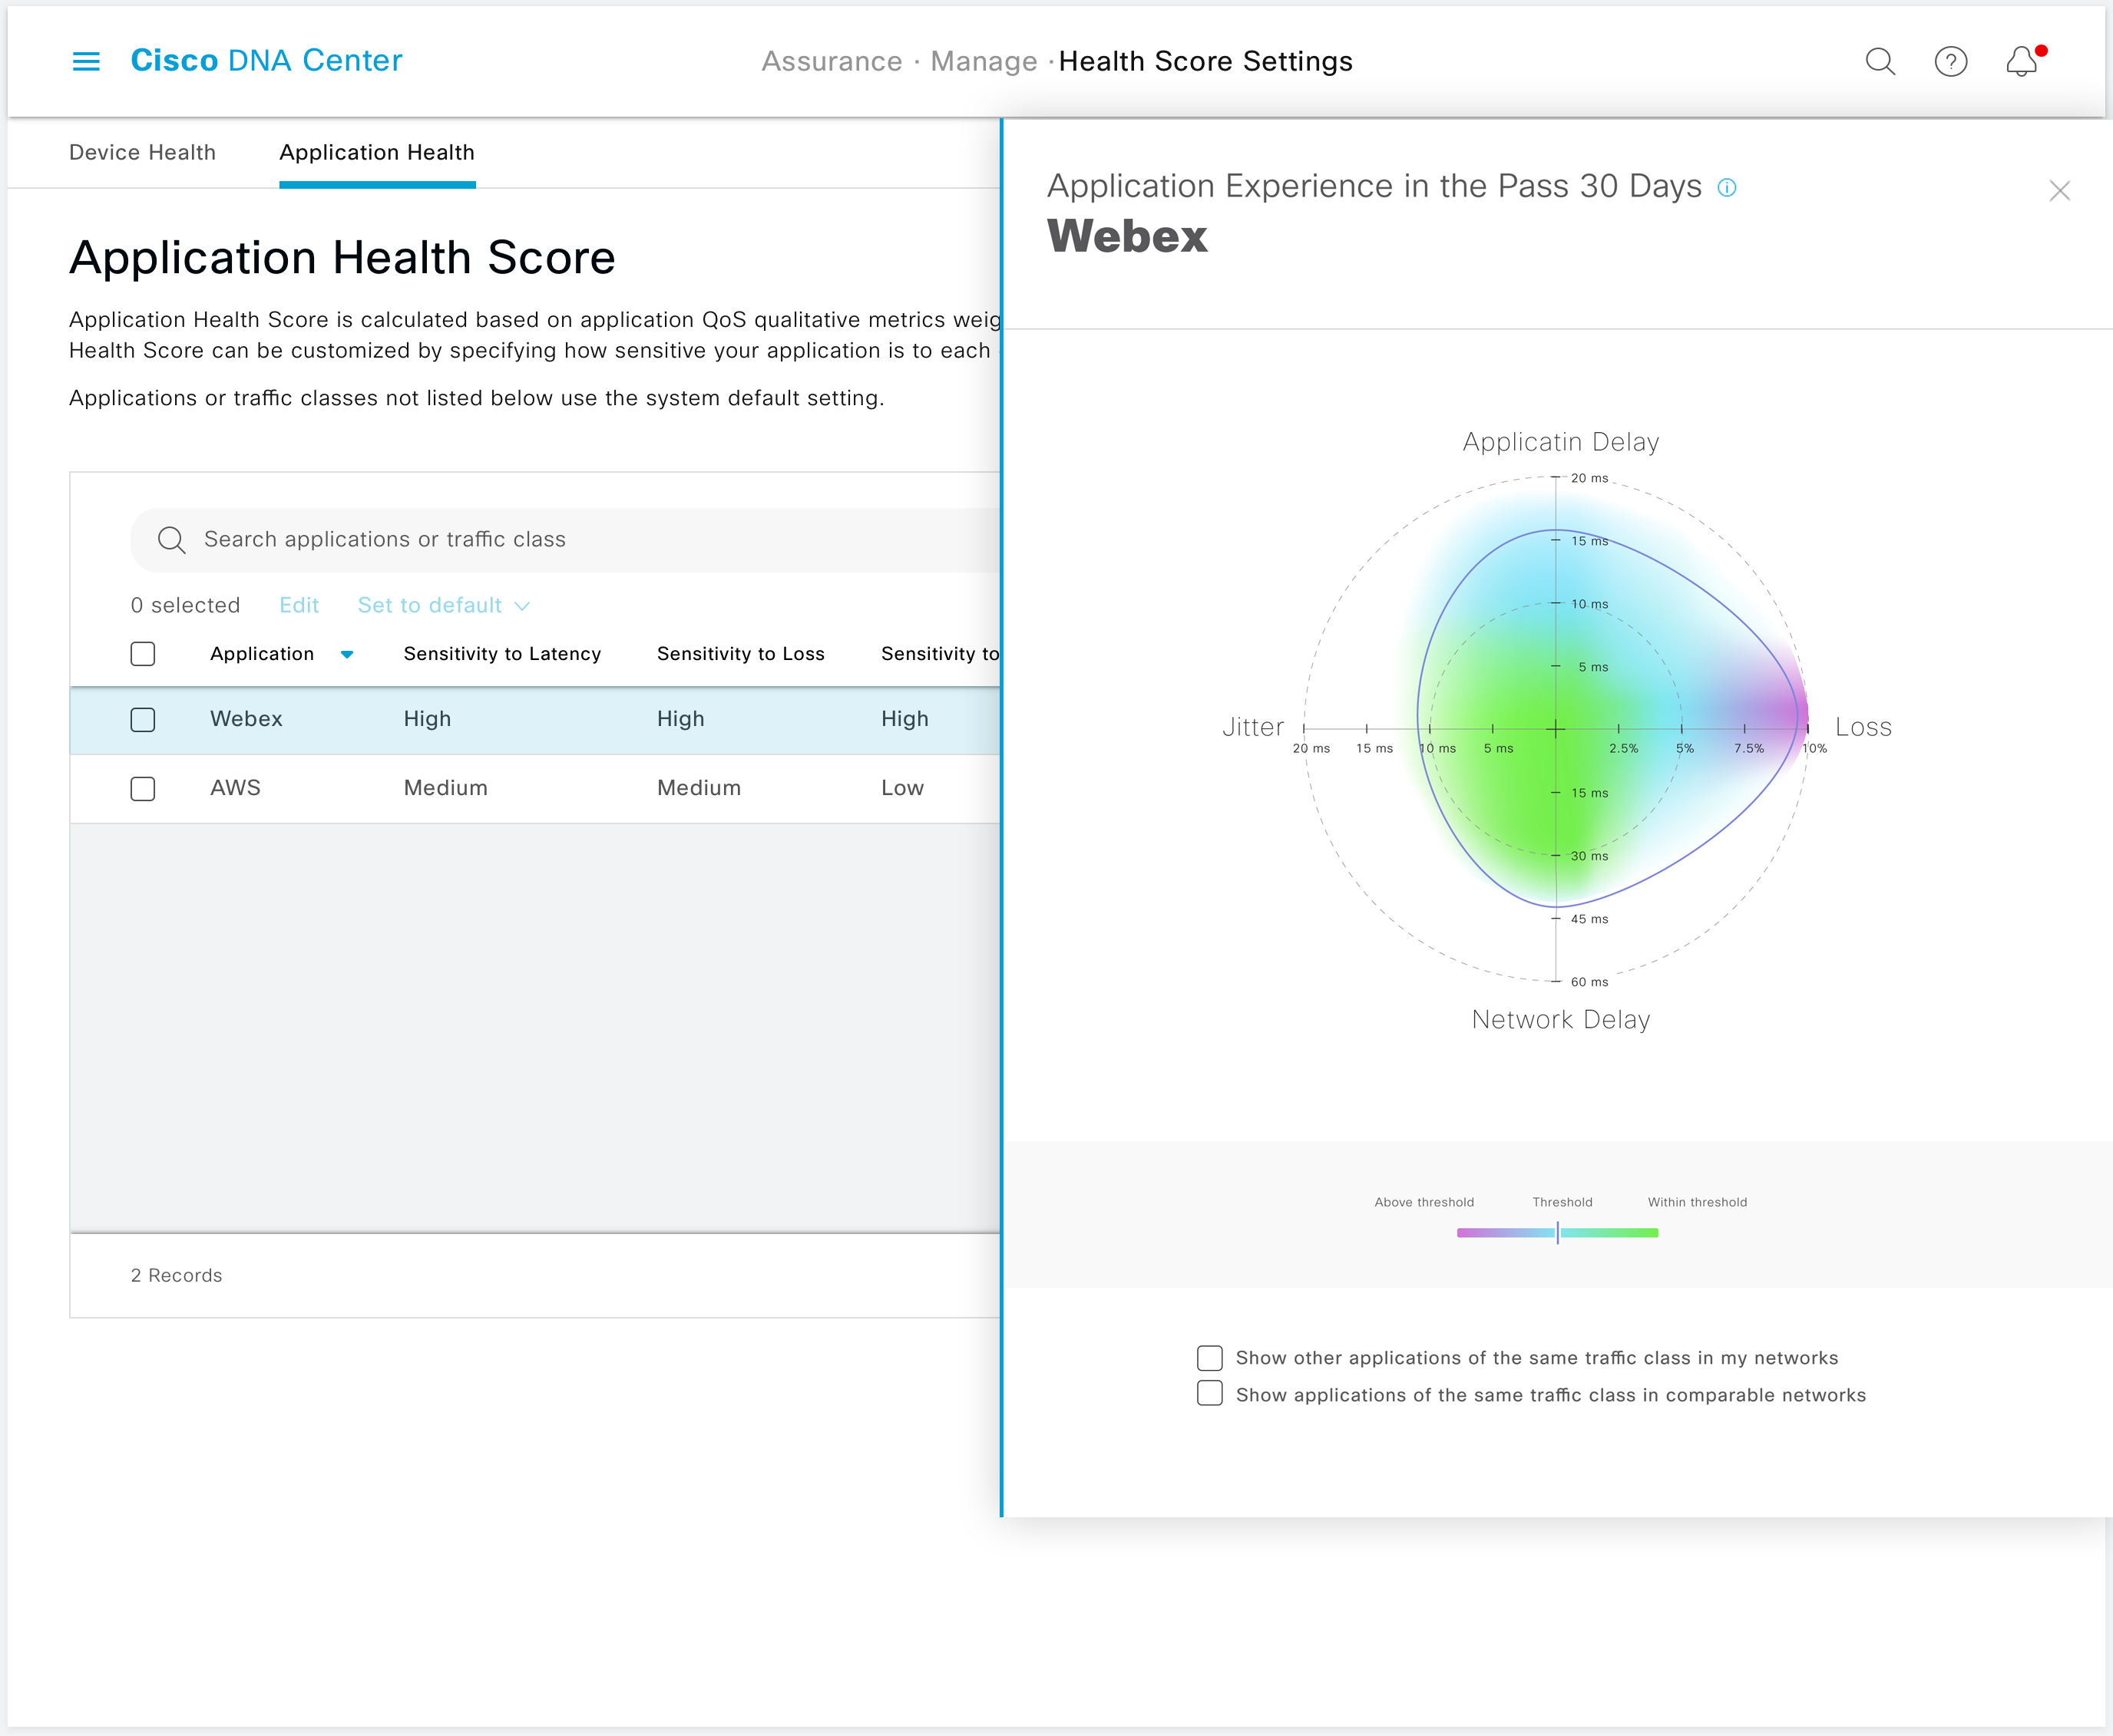Image resolution: width=2113 pixels, height=1736 pixels.
Task: Click the info icon beside panel title
Action: point(1727,187)
